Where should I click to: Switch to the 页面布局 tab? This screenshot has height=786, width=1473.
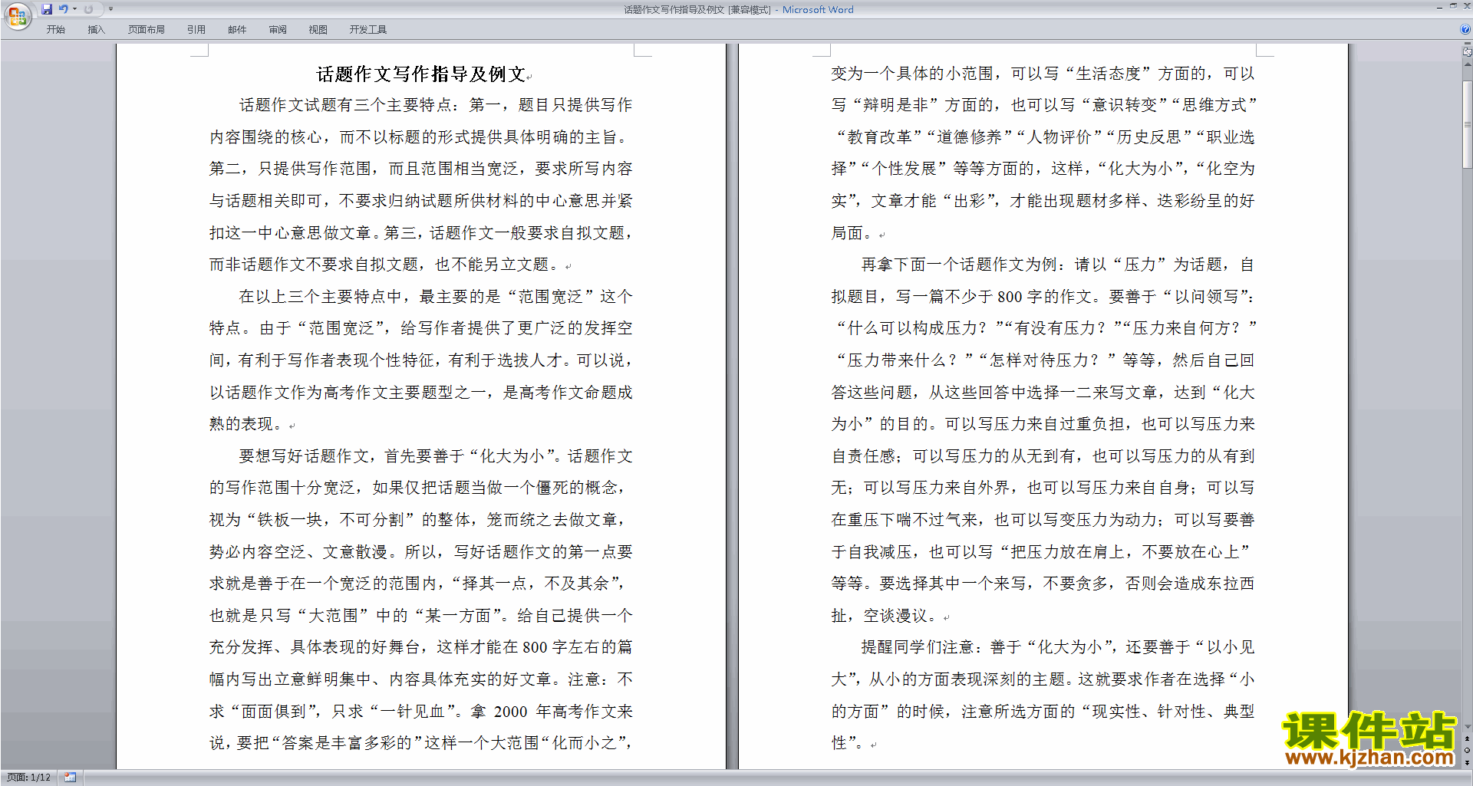pyautogui.click(x=147, y=30)
